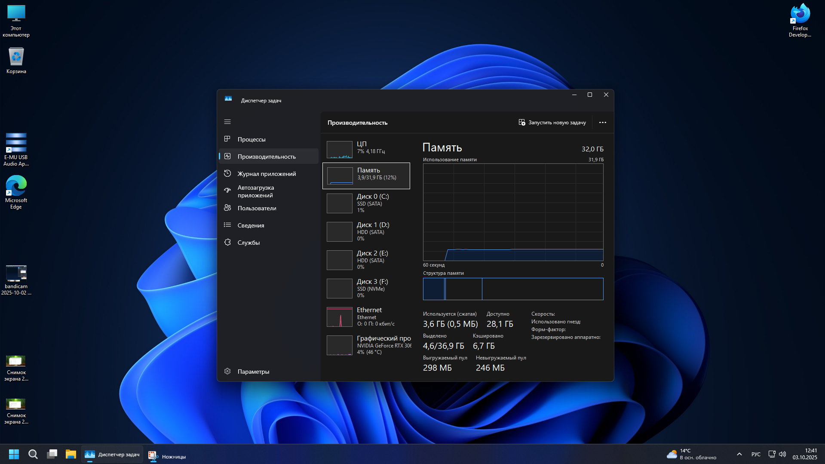Open Этот компьютер desktop icon
Viewport: 825px width, 464px height.
16,21
